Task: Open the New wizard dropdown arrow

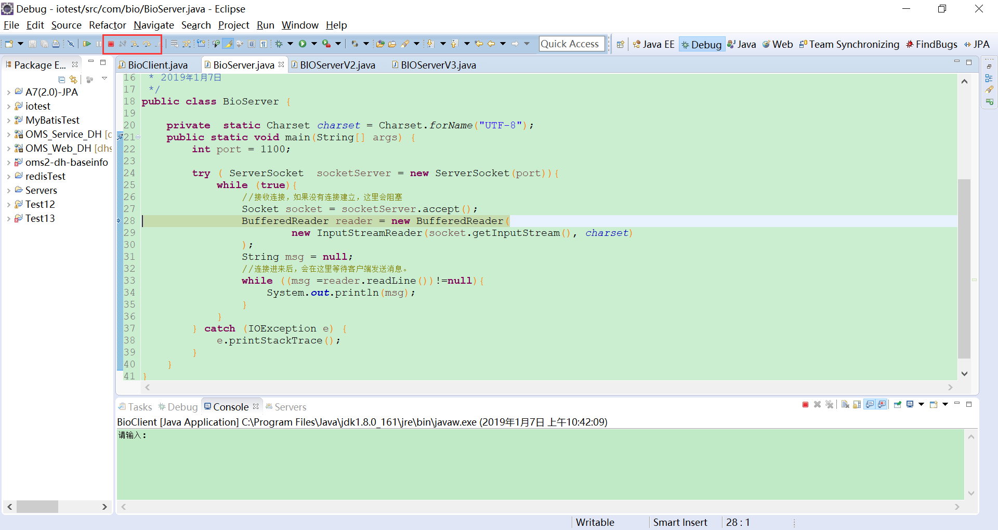Action: pyautogui.click(x=20, y=44)
